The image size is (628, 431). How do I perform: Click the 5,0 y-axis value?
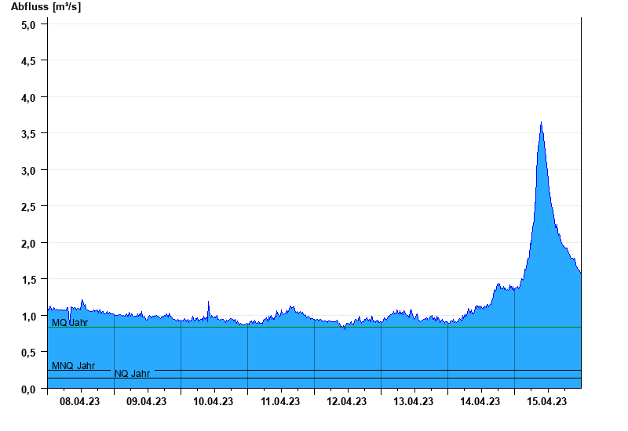(x=28, y=24)
